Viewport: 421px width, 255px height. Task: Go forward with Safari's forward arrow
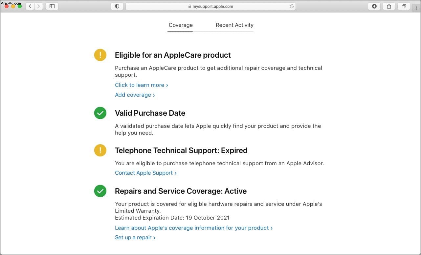click(x=39, y=6)
